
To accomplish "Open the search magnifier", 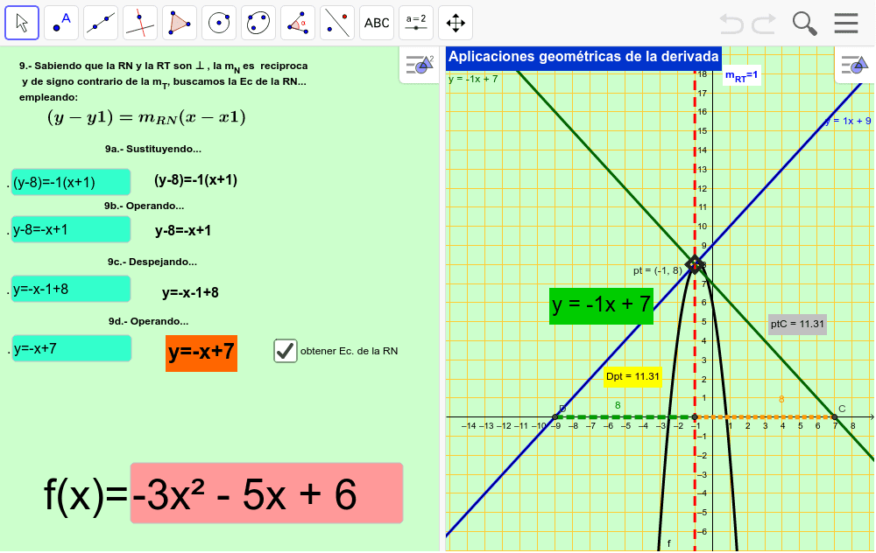I will 804,24.
